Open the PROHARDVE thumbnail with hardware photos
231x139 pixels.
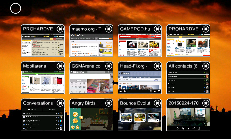188,45
